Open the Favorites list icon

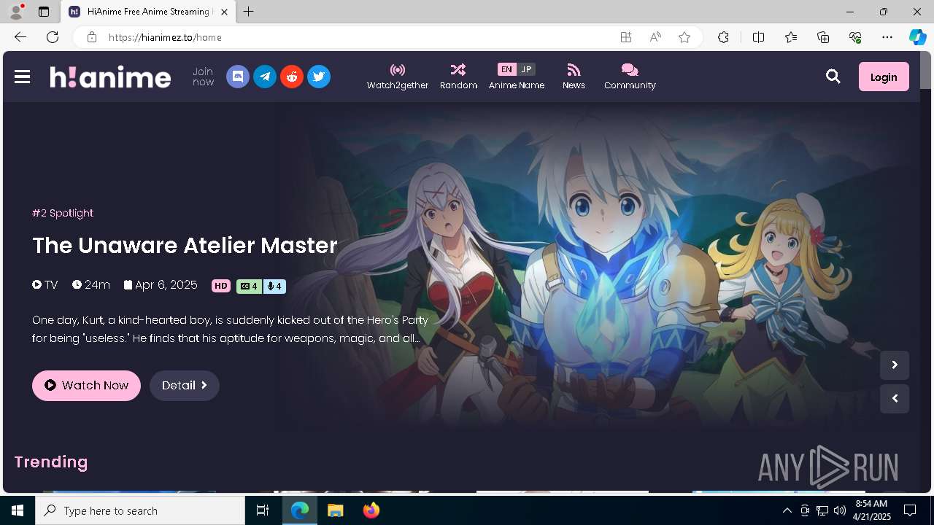click(791, 37)
